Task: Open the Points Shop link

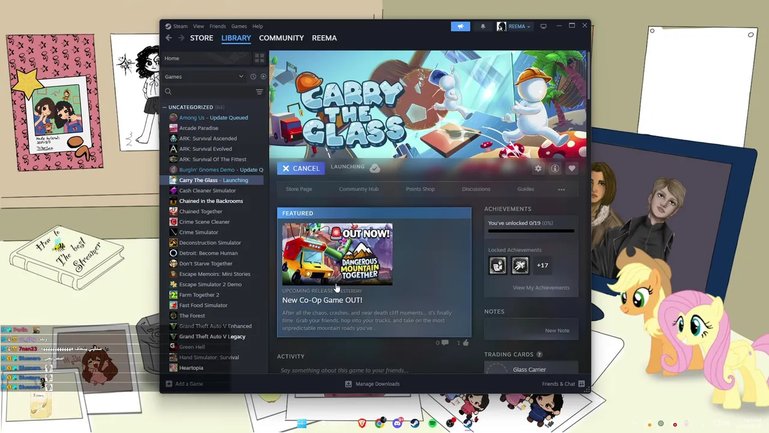Action: 420,189
